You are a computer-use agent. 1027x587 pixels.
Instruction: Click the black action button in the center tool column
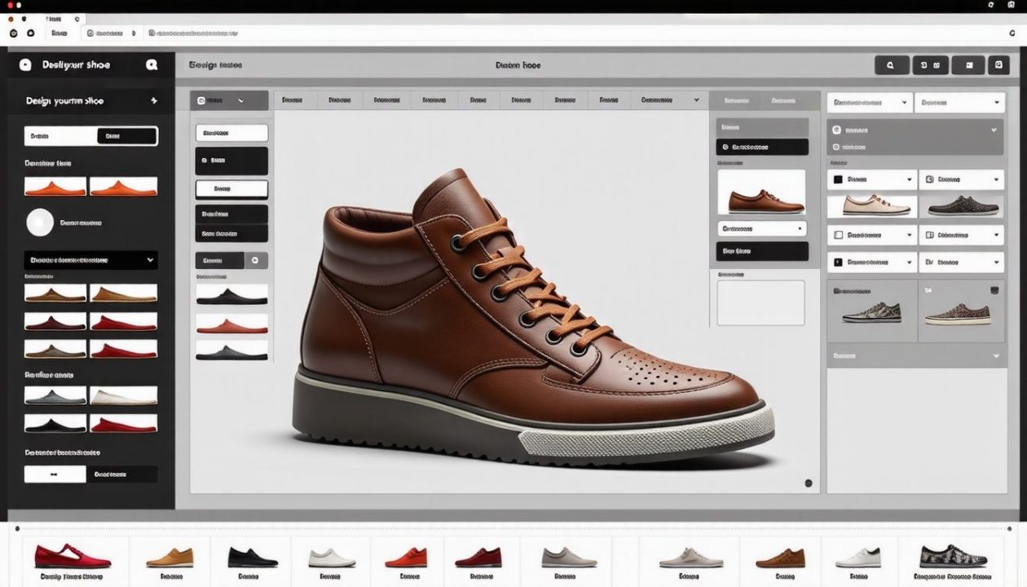click(x=231, y=161)
